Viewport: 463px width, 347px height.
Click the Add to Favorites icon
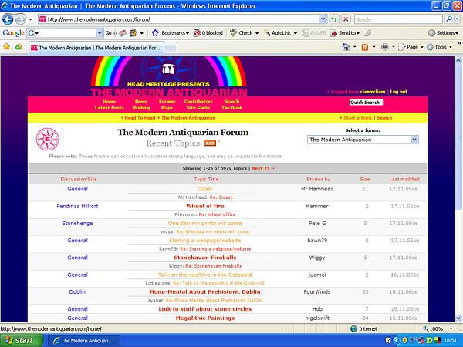(19, 47)
